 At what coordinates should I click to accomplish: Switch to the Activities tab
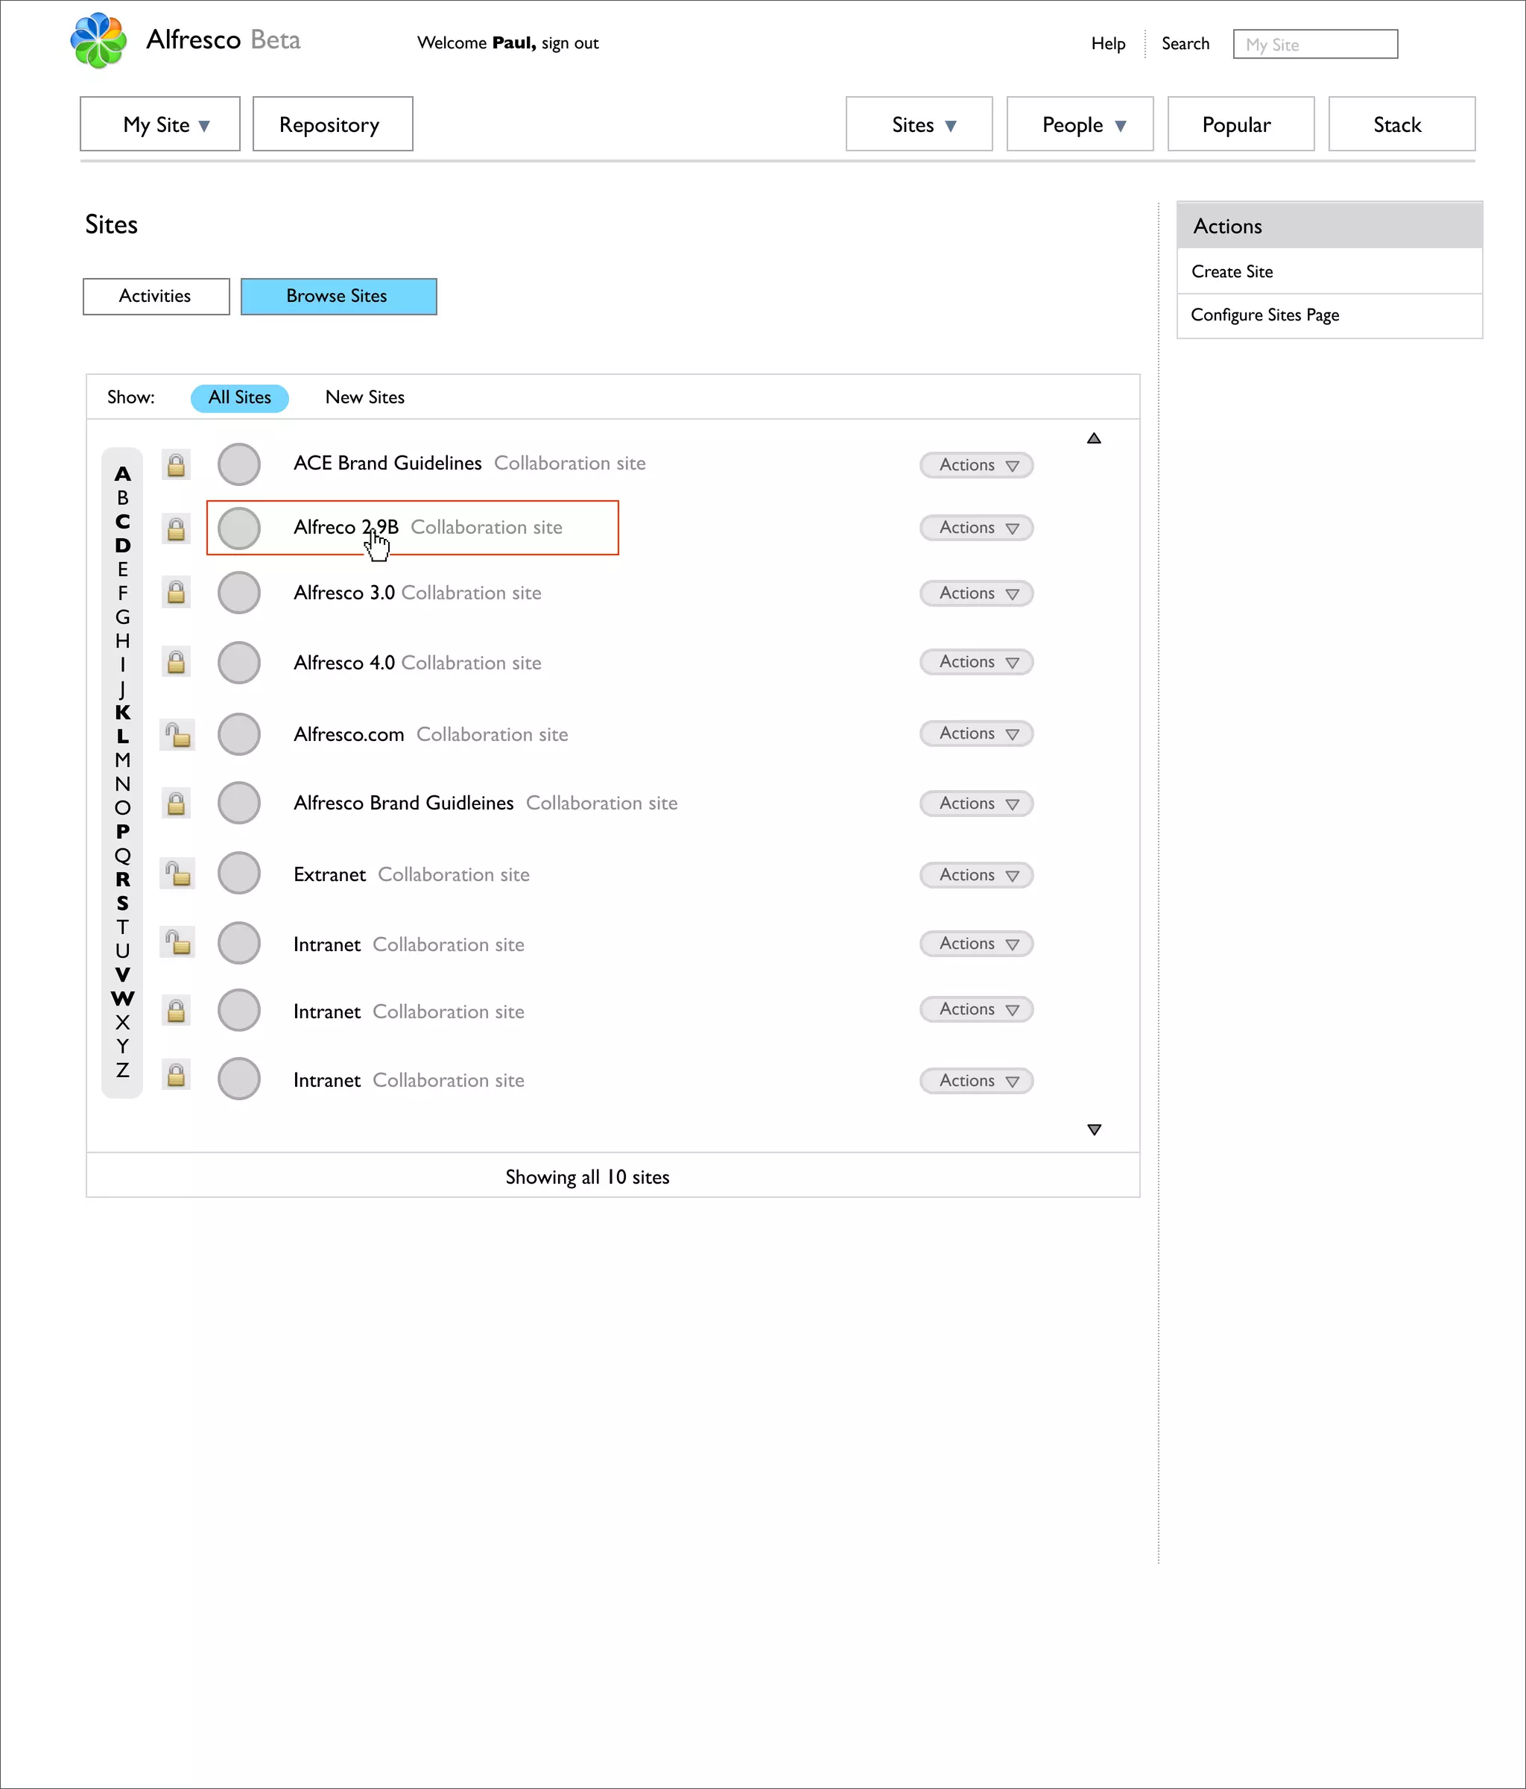[x=156, y=296]
